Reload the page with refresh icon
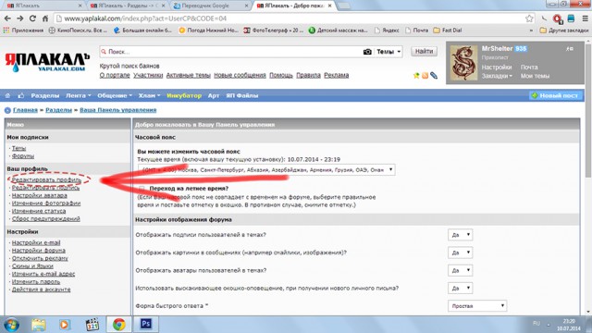 33,18
